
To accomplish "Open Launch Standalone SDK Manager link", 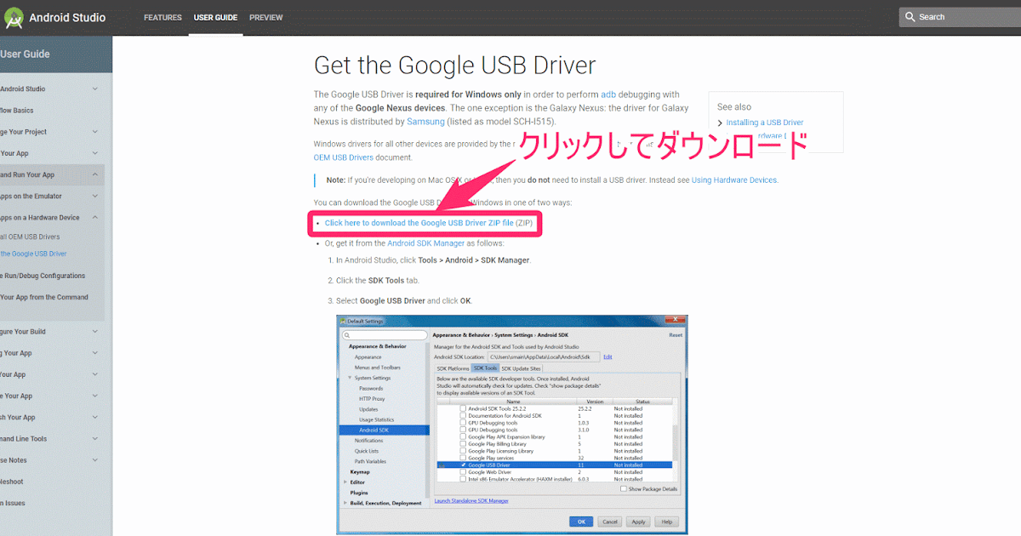I will 471,501.
